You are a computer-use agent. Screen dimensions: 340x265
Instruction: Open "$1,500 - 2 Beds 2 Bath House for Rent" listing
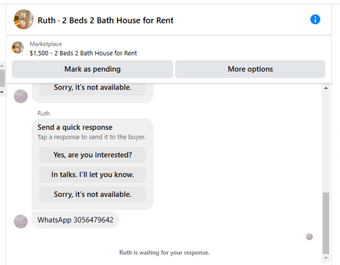(x=83, y=53)
